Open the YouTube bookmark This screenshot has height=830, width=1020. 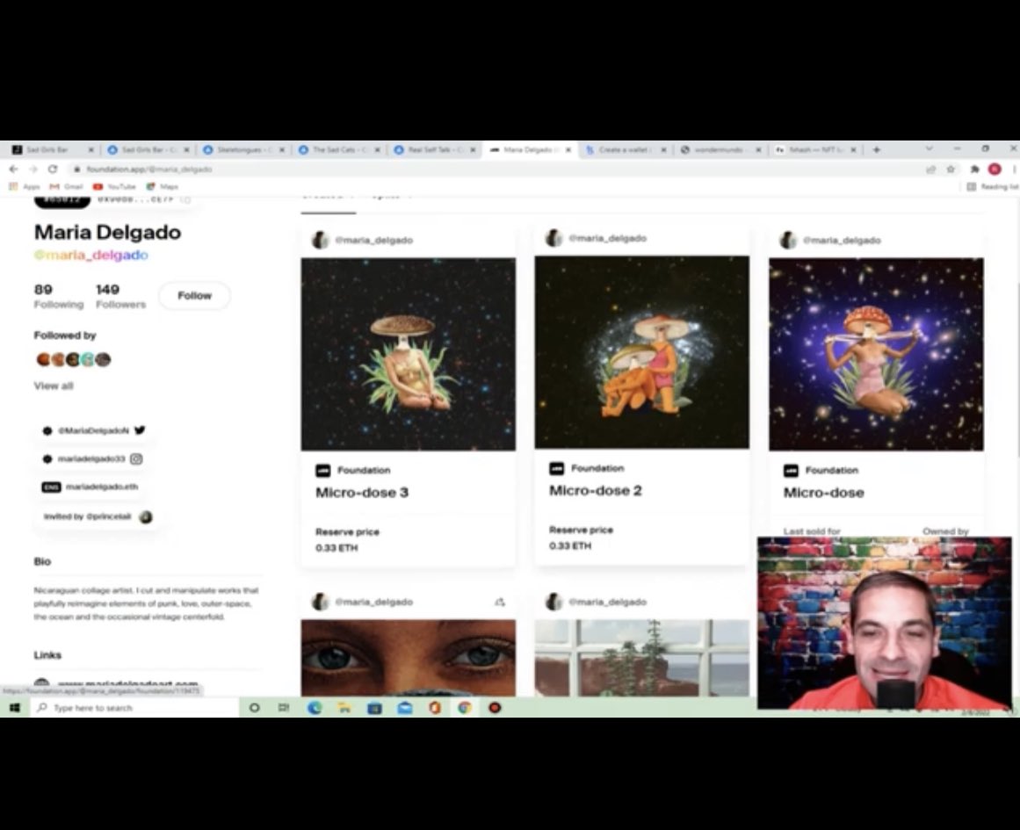(x=114, y=187)
